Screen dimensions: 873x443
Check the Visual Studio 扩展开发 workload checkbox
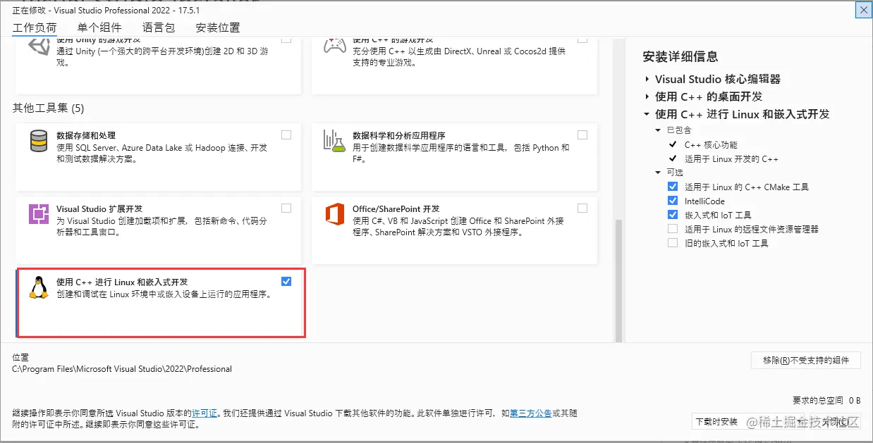[x=286, y=208]
